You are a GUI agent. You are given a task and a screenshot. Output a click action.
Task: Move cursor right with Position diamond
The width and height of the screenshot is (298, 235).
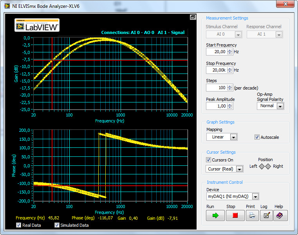coord(268,167)
